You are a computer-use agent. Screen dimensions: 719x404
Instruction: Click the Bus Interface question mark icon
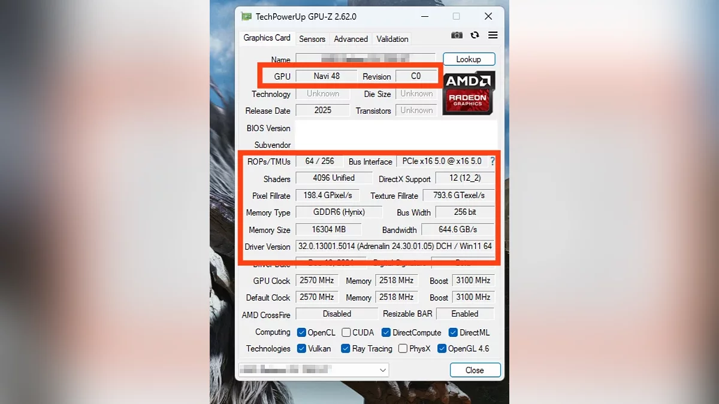click(493, 161)
